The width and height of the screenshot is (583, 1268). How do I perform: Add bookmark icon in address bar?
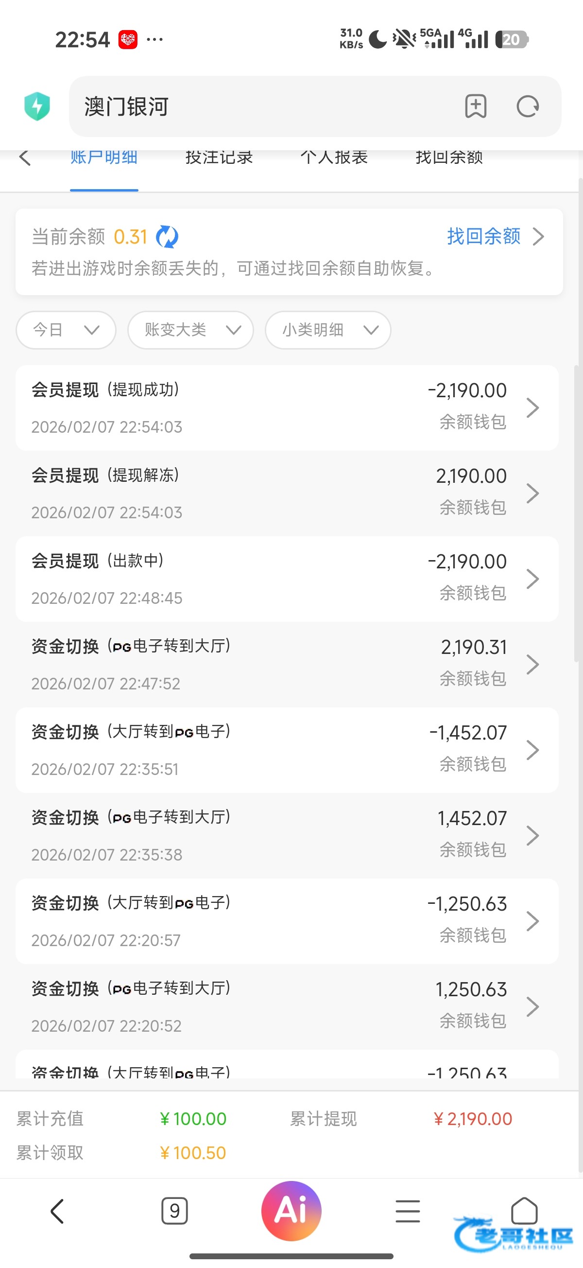click(x=475, y=106)
